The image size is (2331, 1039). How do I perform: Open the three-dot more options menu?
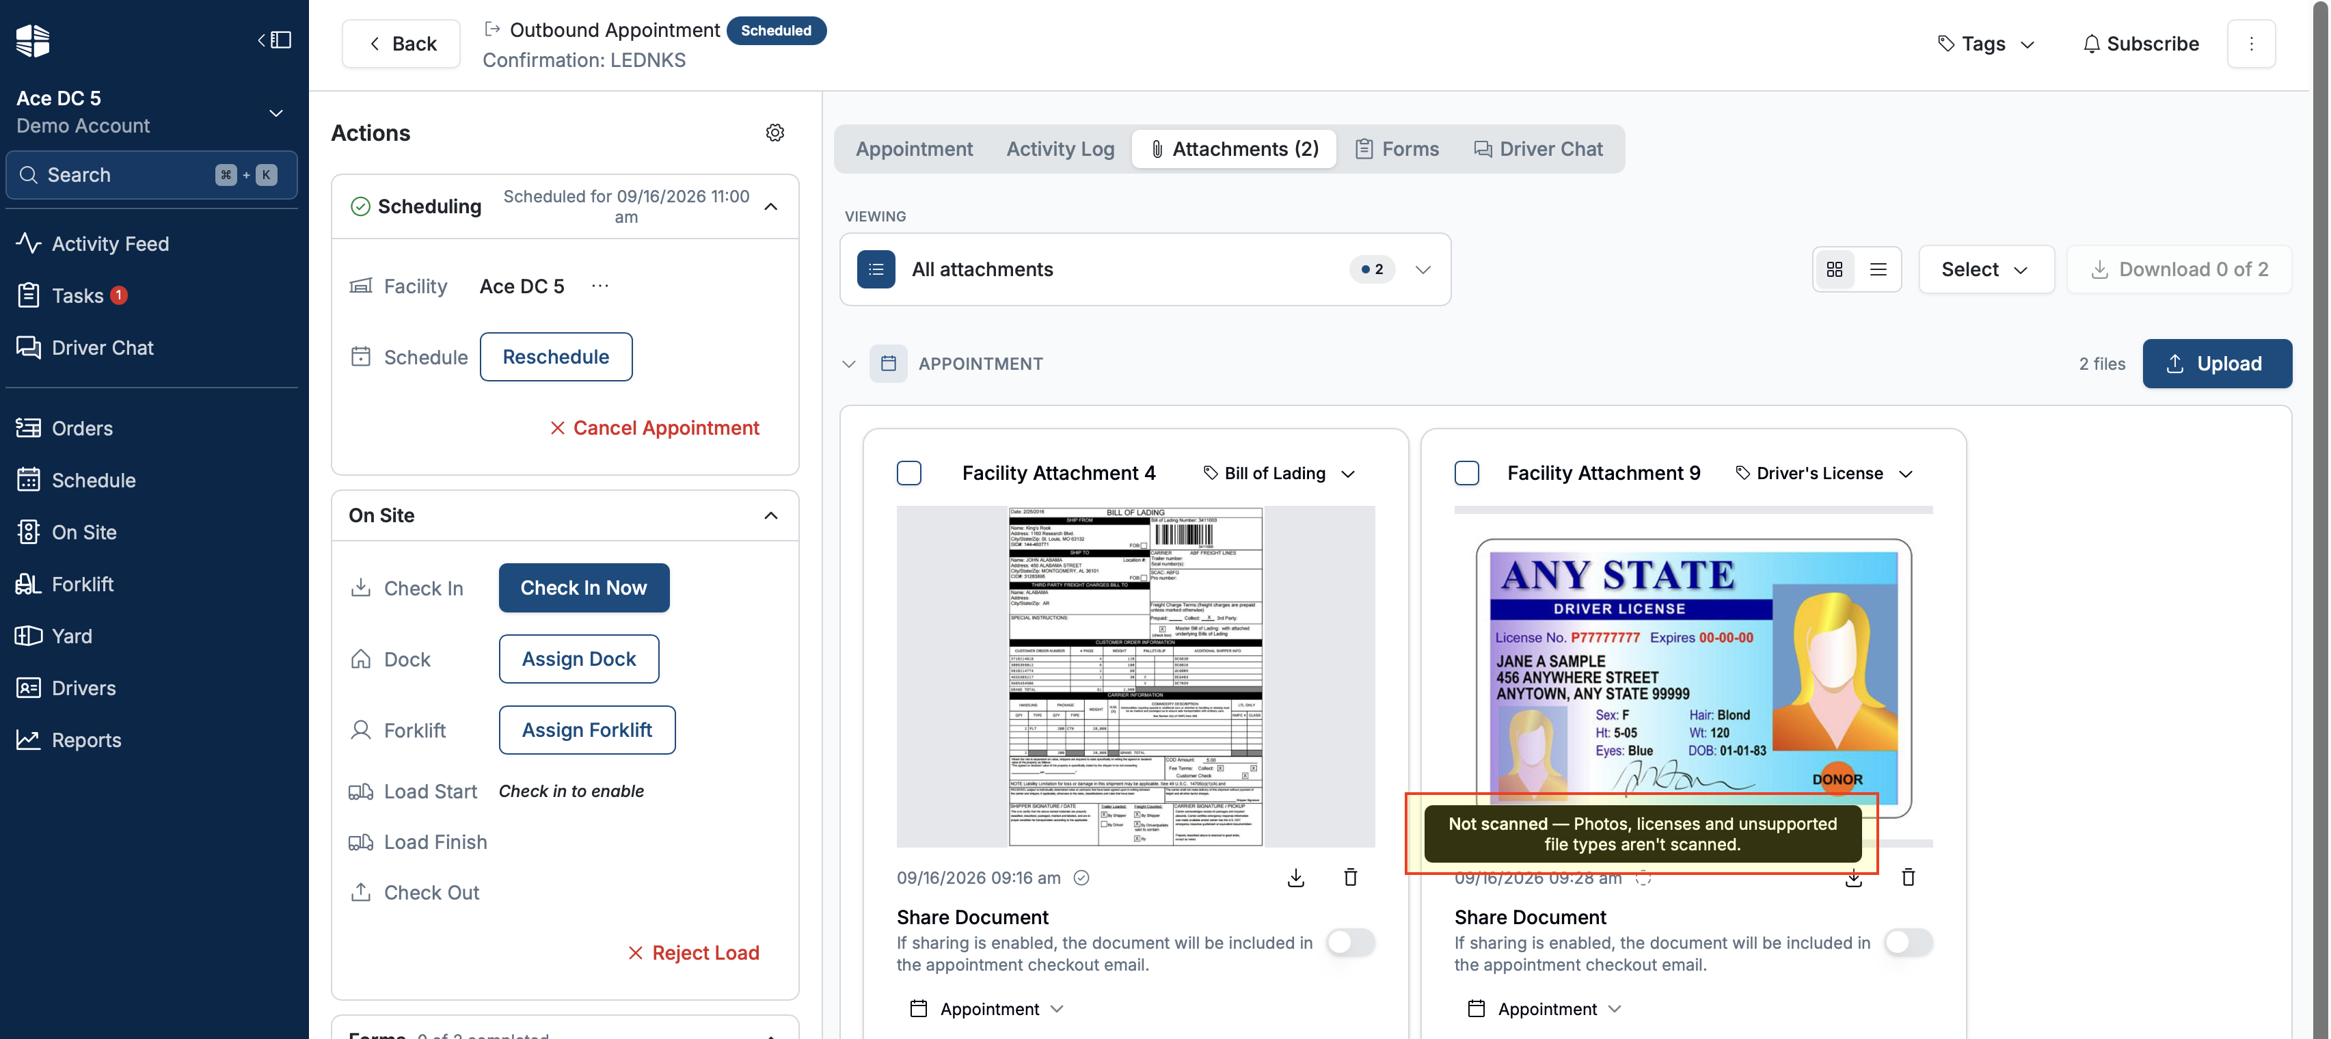click(2250, 44)
